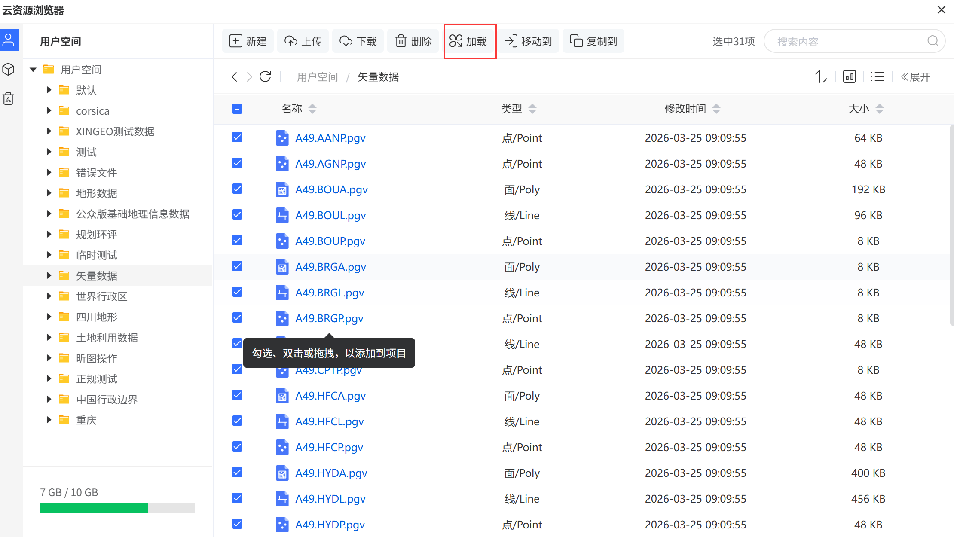Uncheck the A49.BOUP.pgv checkbox
Viewport: 954px width, 537px height.
(x=237, y=240)
